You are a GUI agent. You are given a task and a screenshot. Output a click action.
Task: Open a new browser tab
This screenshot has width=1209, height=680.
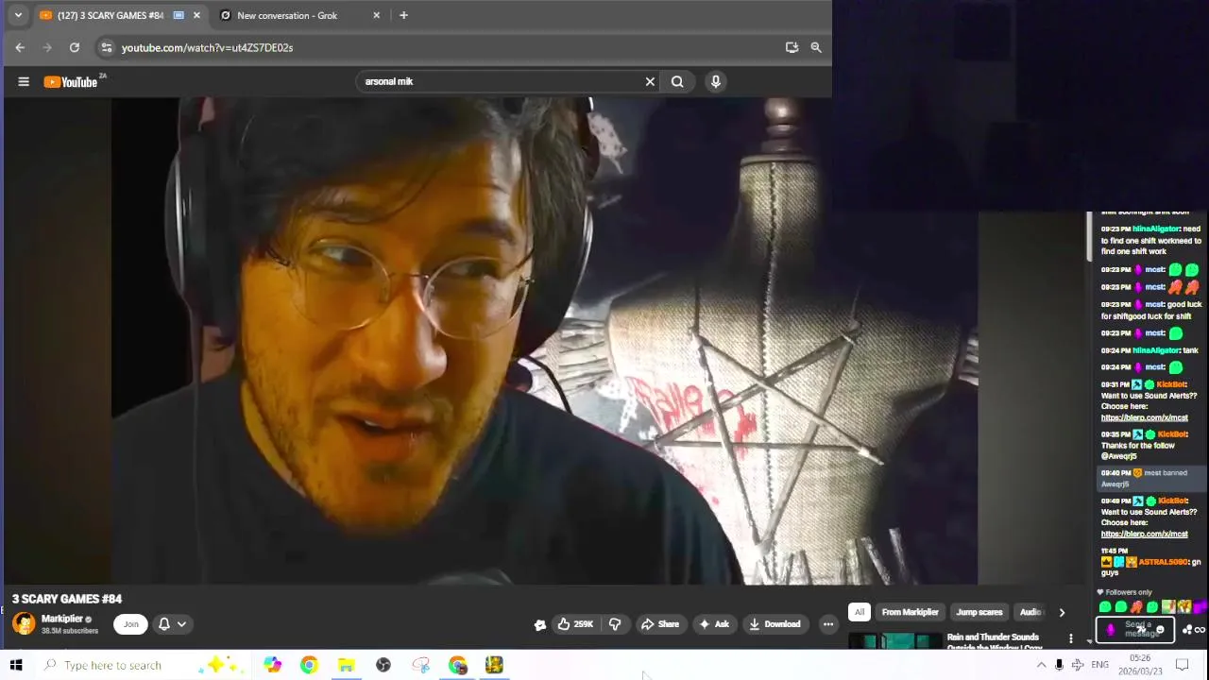click(403, 15)
